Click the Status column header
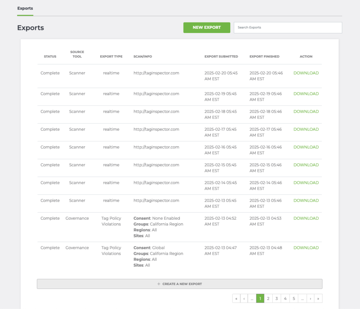This screenshot has height=309, width=360. [x=50, y=56]
